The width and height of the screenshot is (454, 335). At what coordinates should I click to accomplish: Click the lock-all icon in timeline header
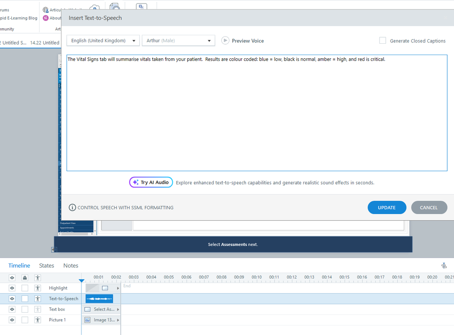point(25,278)
